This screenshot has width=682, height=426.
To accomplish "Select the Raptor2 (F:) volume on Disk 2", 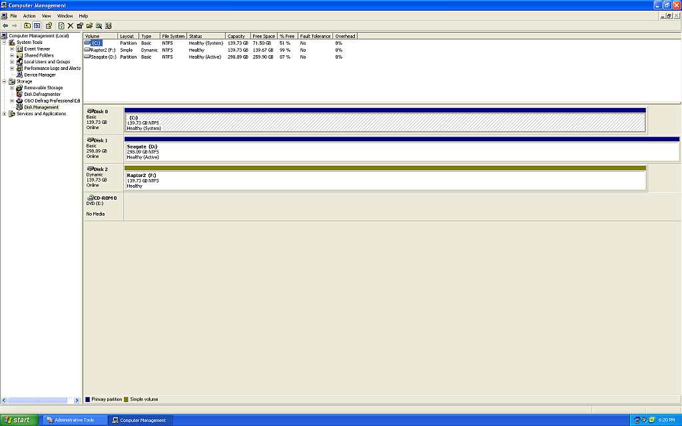I will (x=385, y=180).
